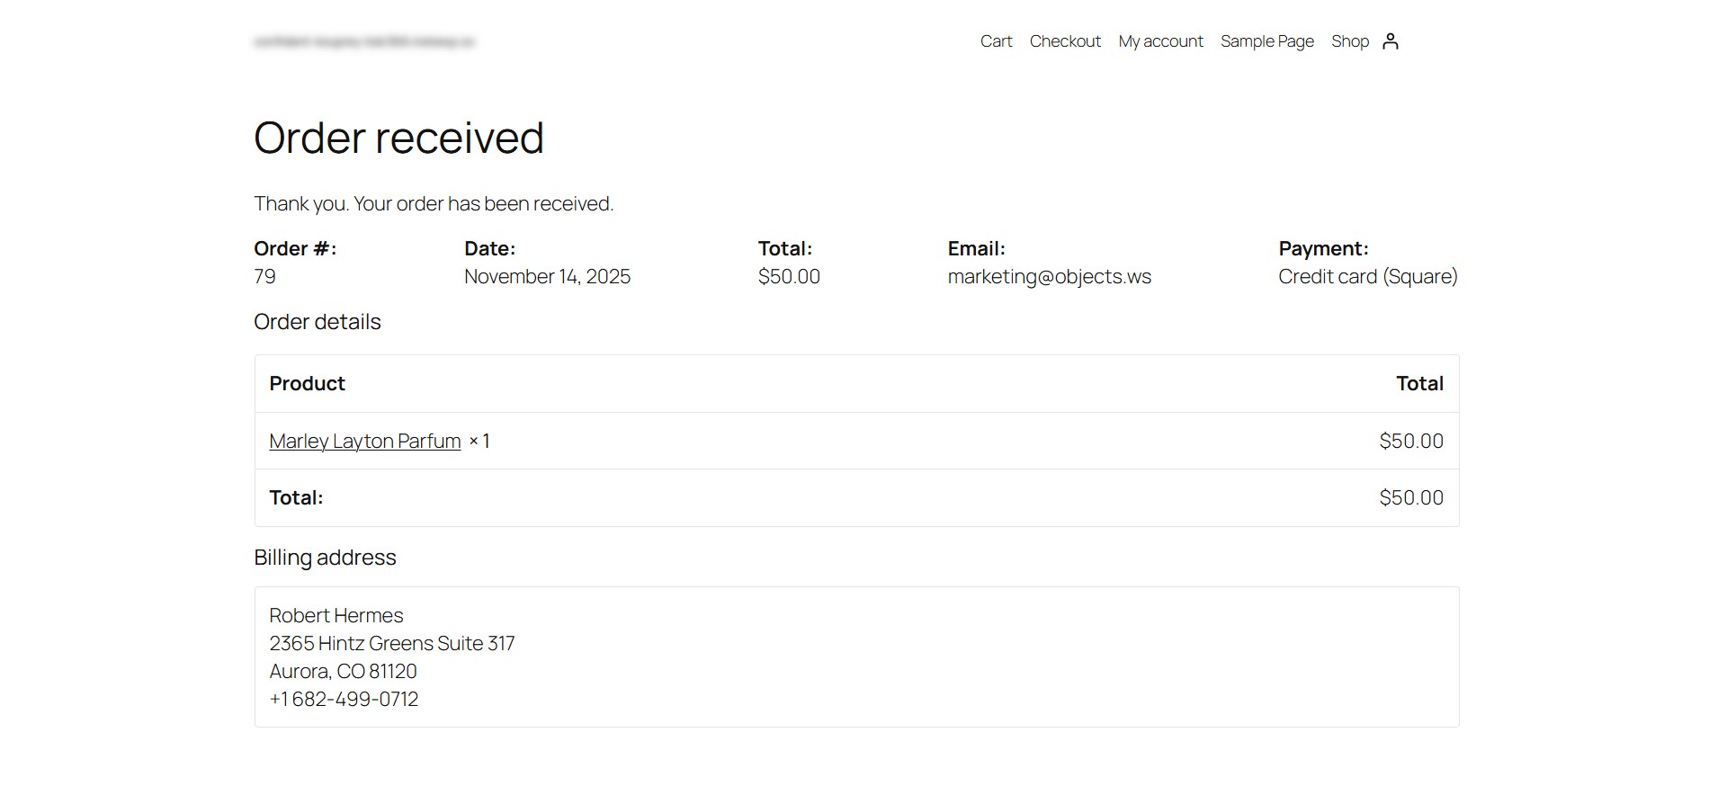
Task: Click the Order received heading
Action: coord(398,138)
